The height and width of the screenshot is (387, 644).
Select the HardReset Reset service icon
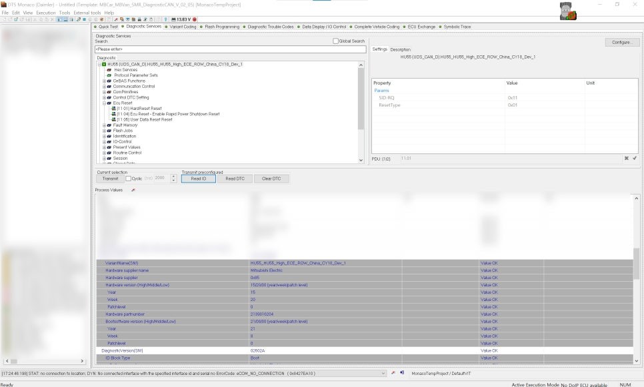[x=113, y=109]
